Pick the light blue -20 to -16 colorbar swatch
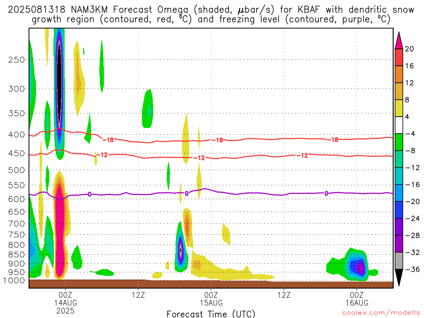The image size is (424, 318). point(399,193)
